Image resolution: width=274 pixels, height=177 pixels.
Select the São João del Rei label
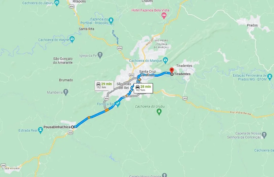124,86
